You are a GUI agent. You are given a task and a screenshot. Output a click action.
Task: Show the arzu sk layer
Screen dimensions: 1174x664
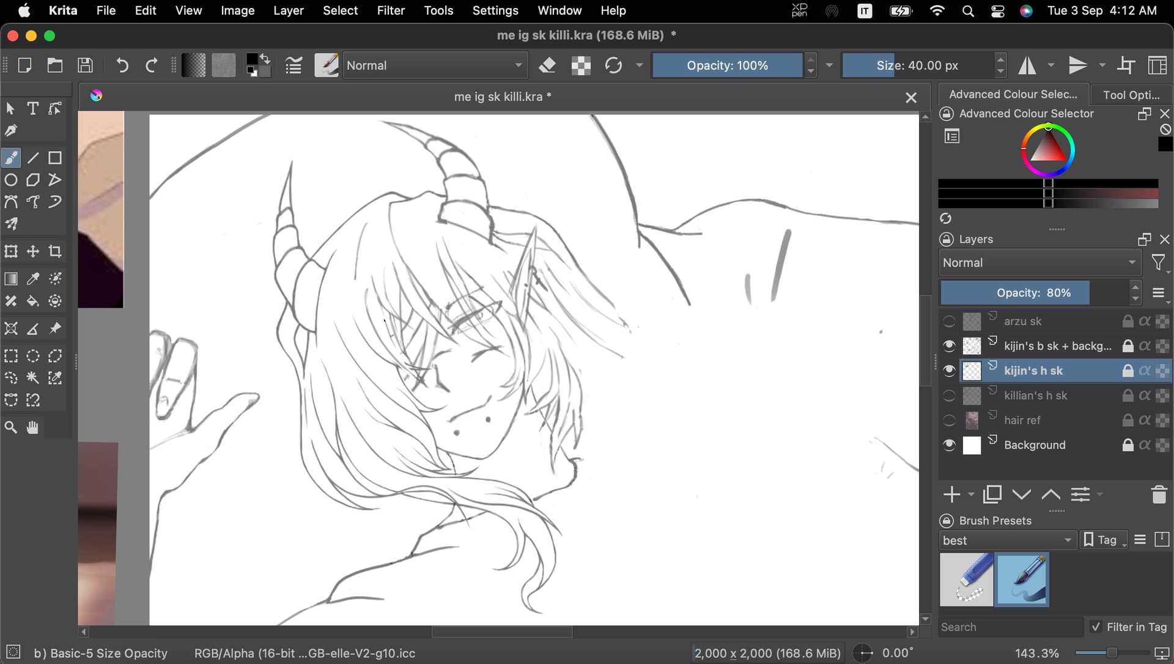[x=949, y=322]
